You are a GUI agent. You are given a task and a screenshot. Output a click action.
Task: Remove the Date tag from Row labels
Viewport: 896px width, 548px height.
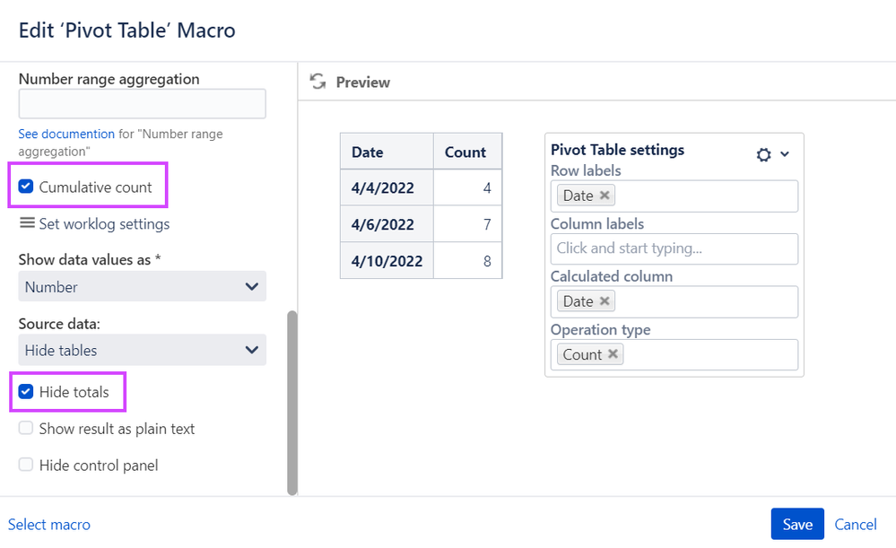605,196
